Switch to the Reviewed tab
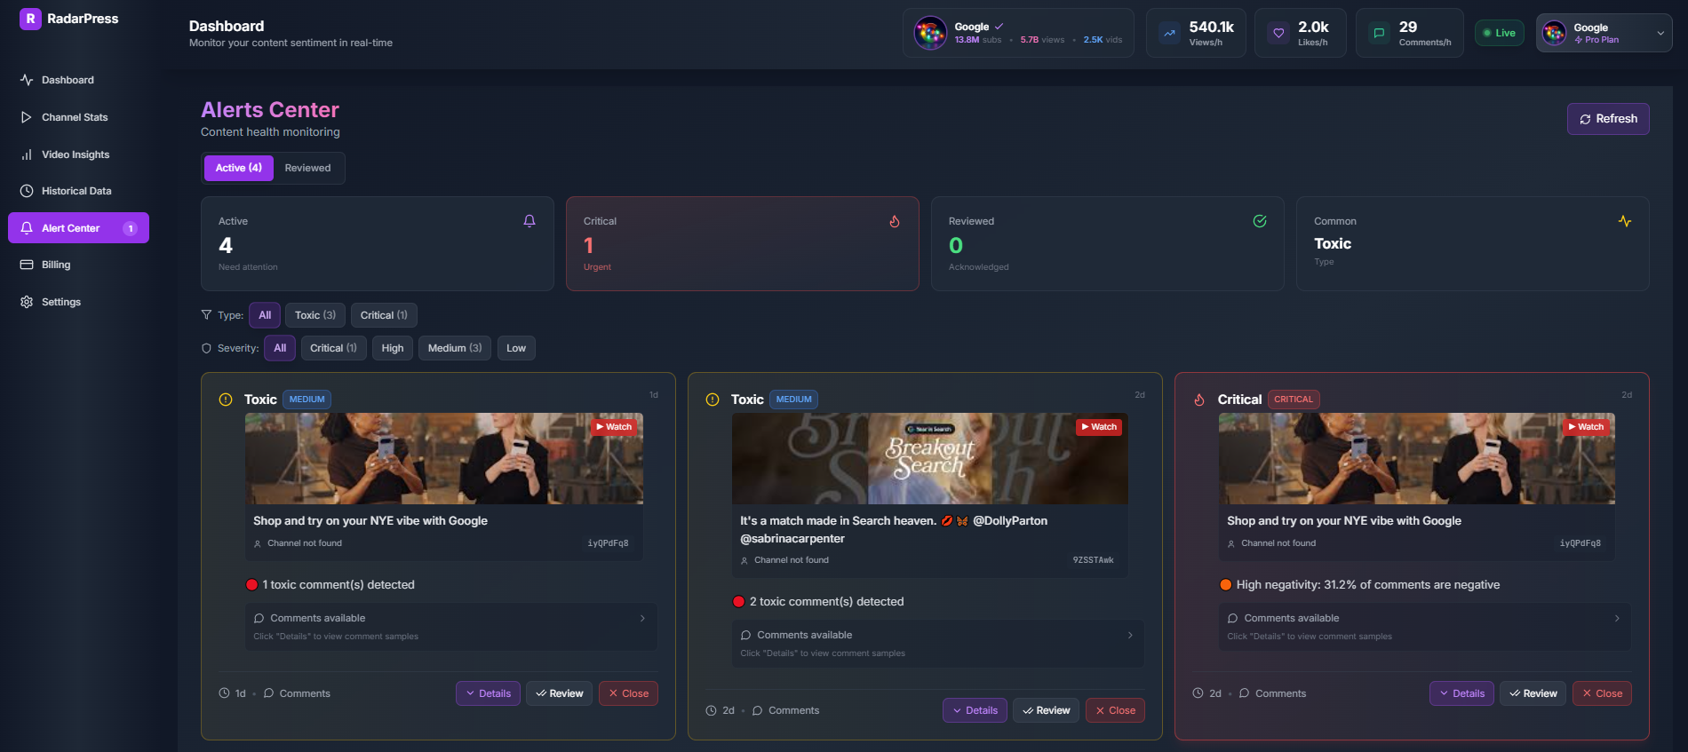 pos(307,168)
